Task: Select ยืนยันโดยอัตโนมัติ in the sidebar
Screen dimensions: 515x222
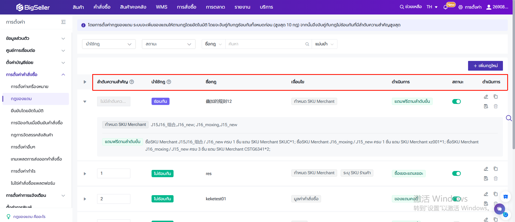Action: pyautogui.click(x=27, y=111)
